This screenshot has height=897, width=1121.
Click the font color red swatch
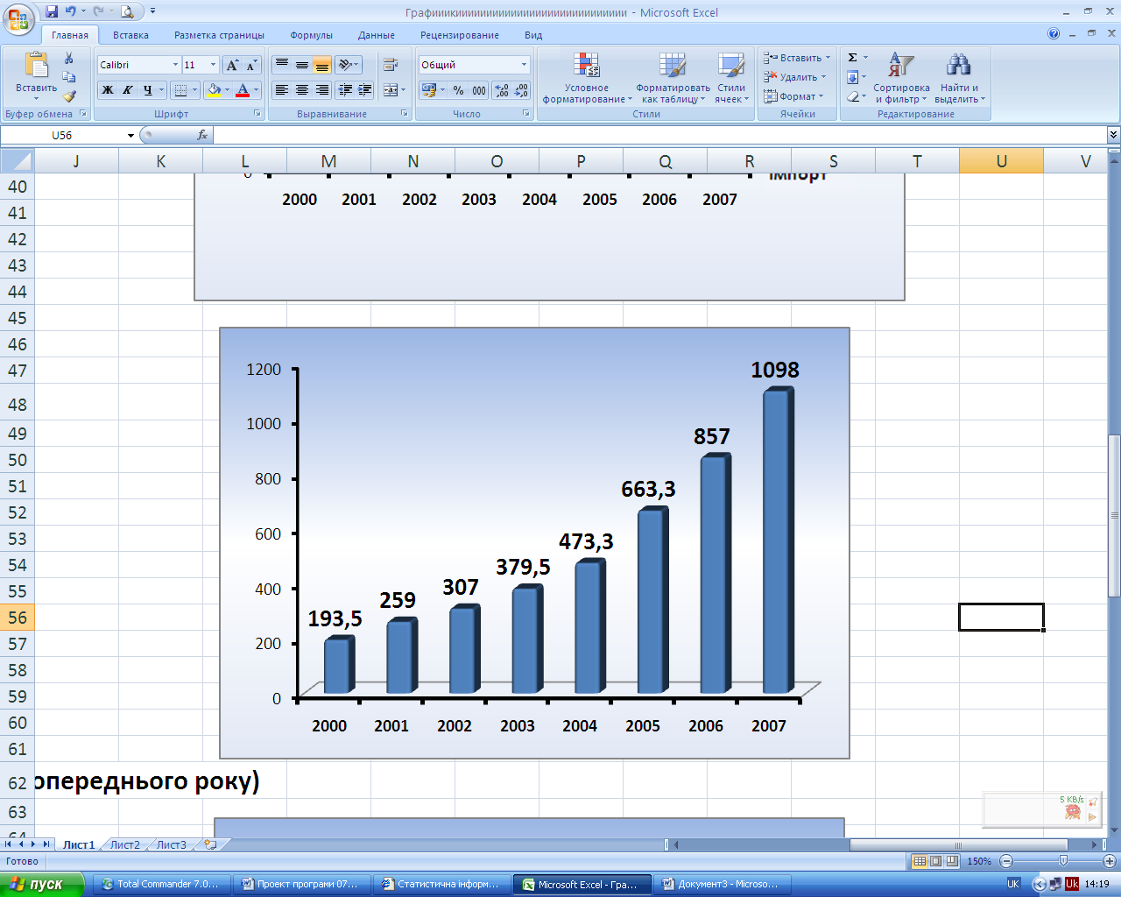point(243,90)
